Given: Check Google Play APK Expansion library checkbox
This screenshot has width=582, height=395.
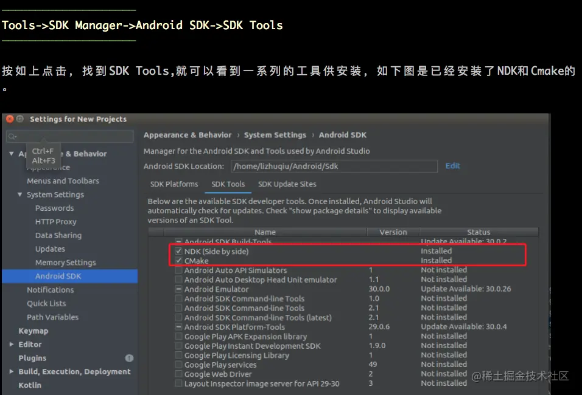Looking at the screenshot, I should (178, 337).
